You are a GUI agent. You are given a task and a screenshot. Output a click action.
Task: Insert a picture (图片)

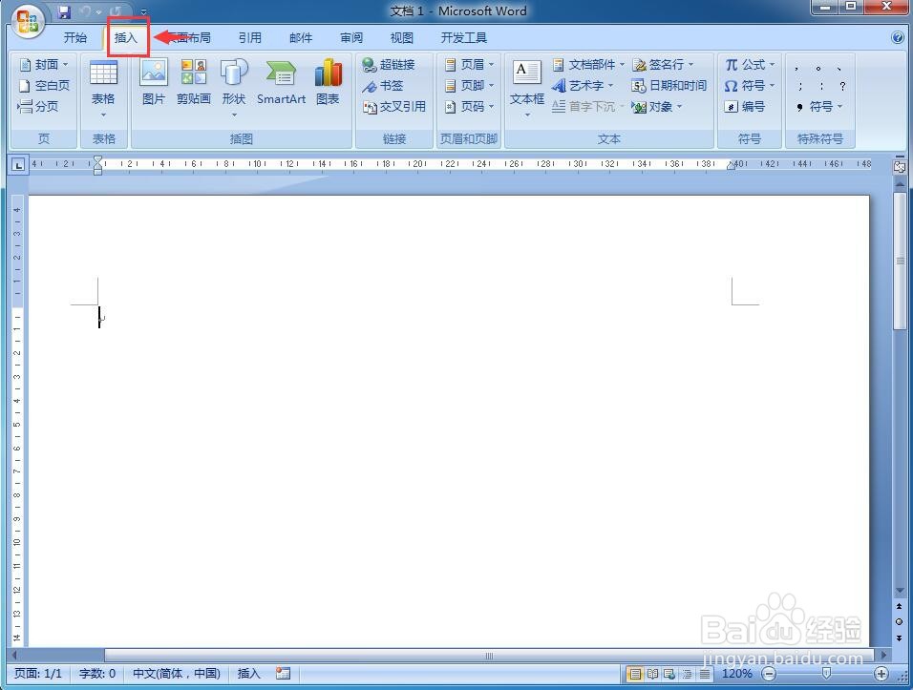point(154,82)
